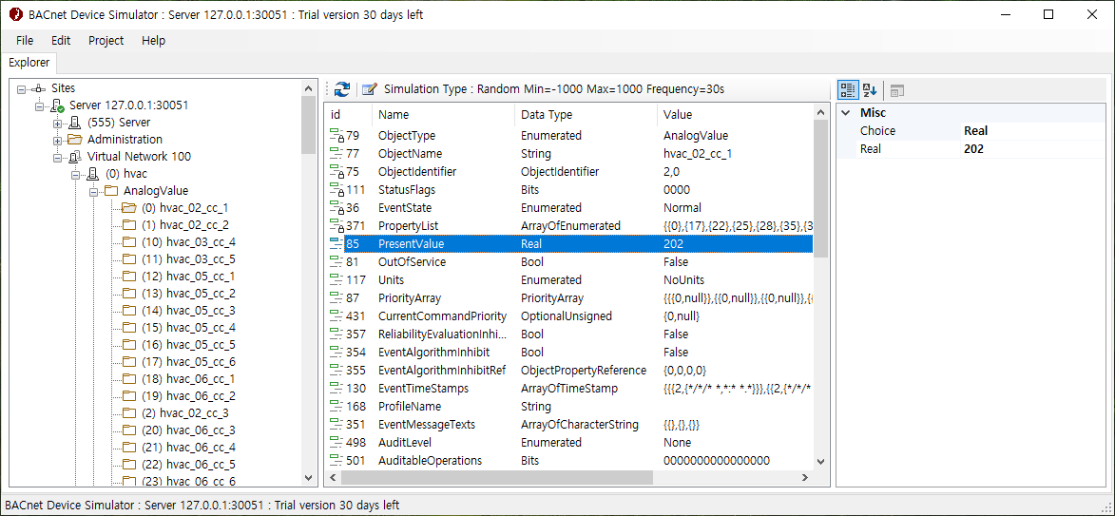Viewport: 1115px width, 516px height.
Task: Collapse the (0) hvac device node
Action: (x=75, y=174)
